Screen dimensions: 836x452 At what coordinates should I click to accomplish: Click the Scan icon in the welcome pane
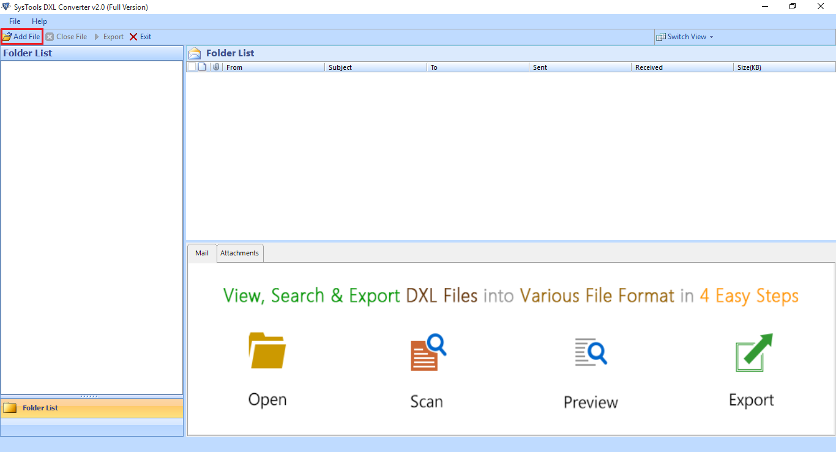(x=428, y=352)
